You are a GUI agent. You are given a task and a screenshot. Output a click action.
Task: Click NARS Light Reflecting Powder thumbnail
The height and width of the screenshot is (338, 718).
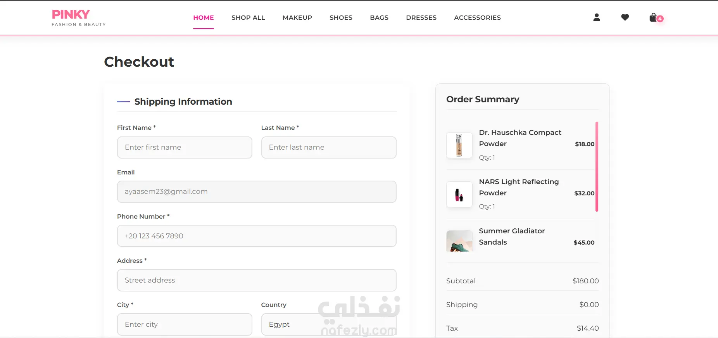click(x=459, y=194)
